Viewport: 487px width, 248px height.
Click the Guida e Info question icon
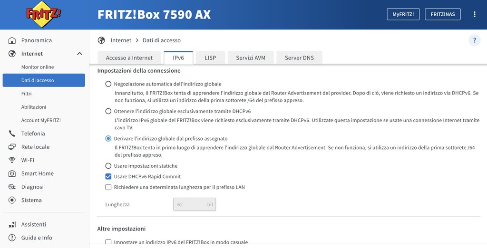click(12, 238)
